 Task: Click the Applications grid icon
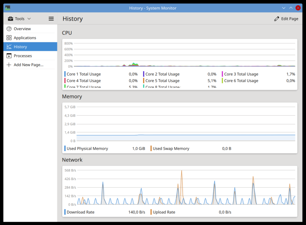pyautogui.click(x=9, y=38)
